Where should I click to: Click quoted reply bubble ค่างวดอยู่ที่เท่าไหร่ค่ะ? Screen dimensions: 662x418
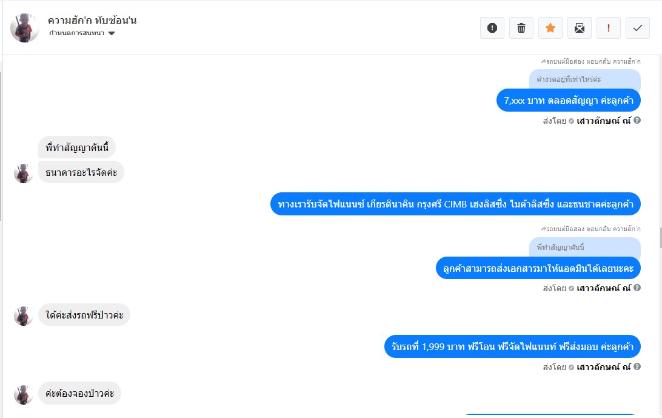(585, 79)
